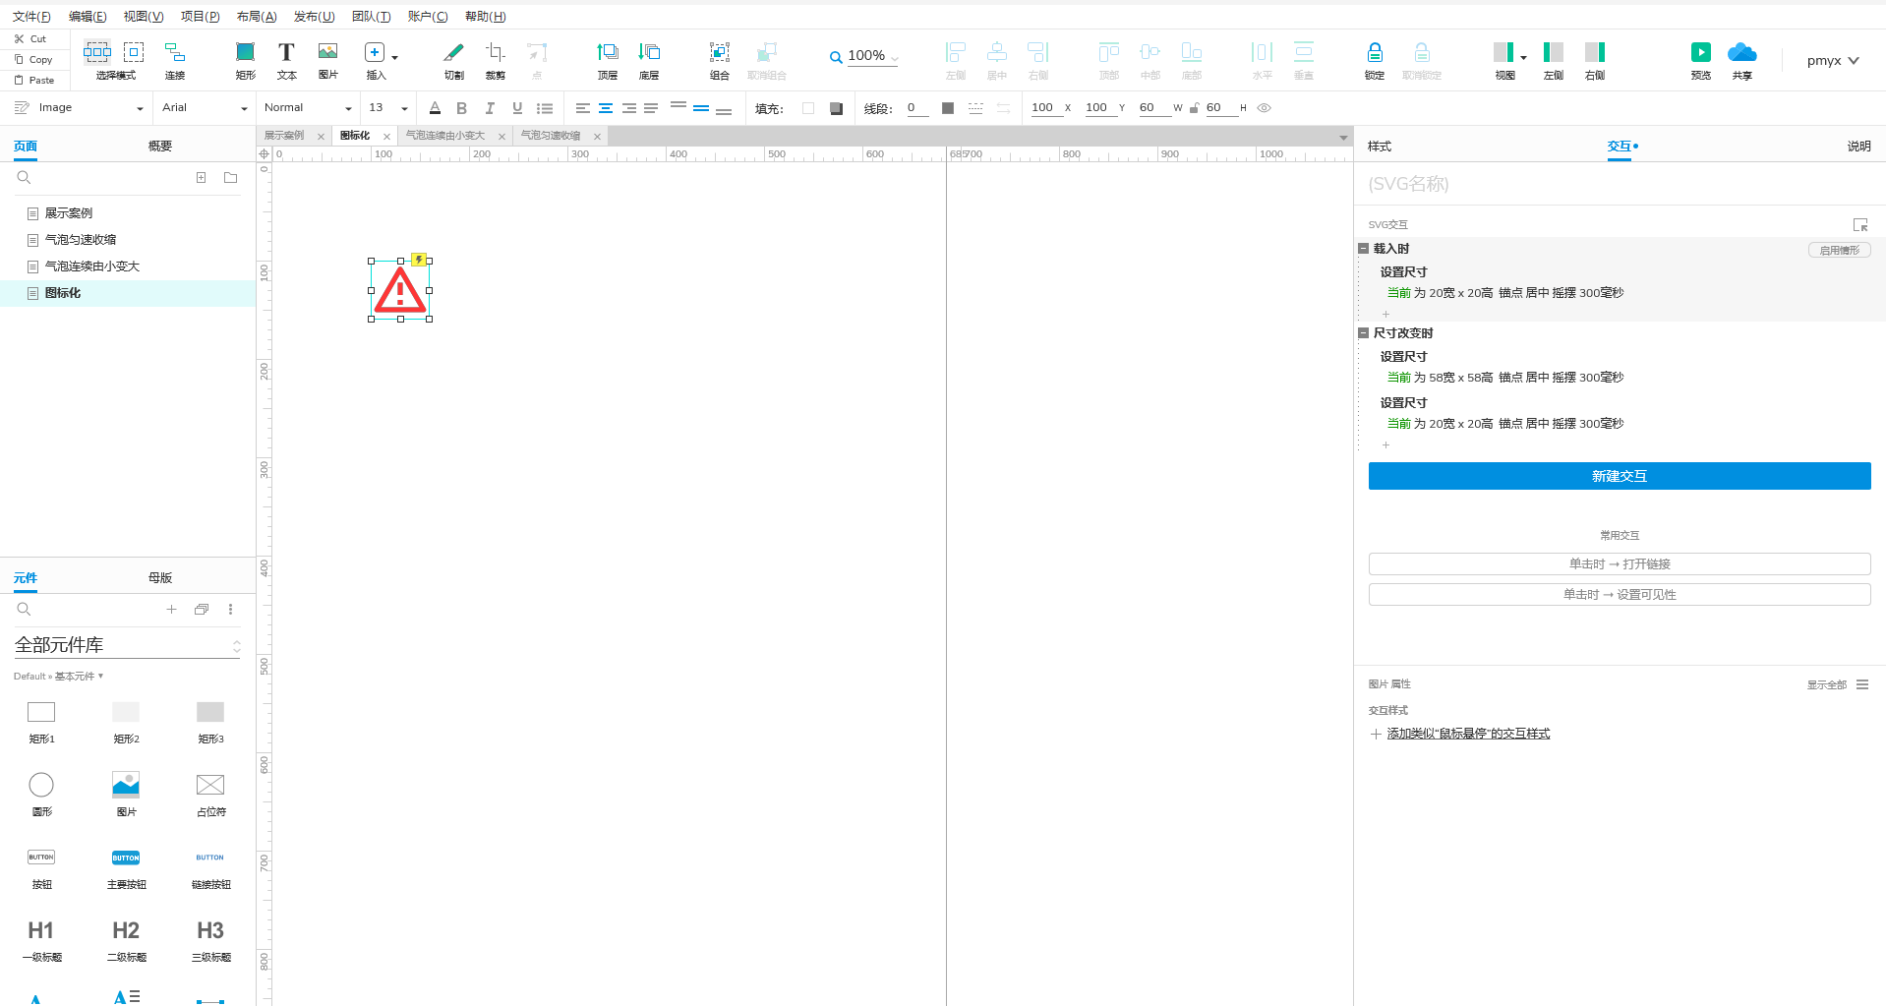Toggle italic text formatting
This screenshot has height=1006, width=1886.
point(489,108)
